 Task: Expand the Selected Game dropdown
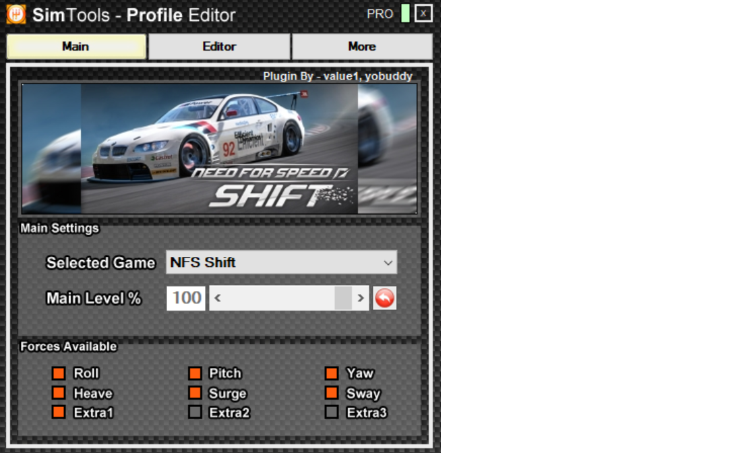click(281, 262)
